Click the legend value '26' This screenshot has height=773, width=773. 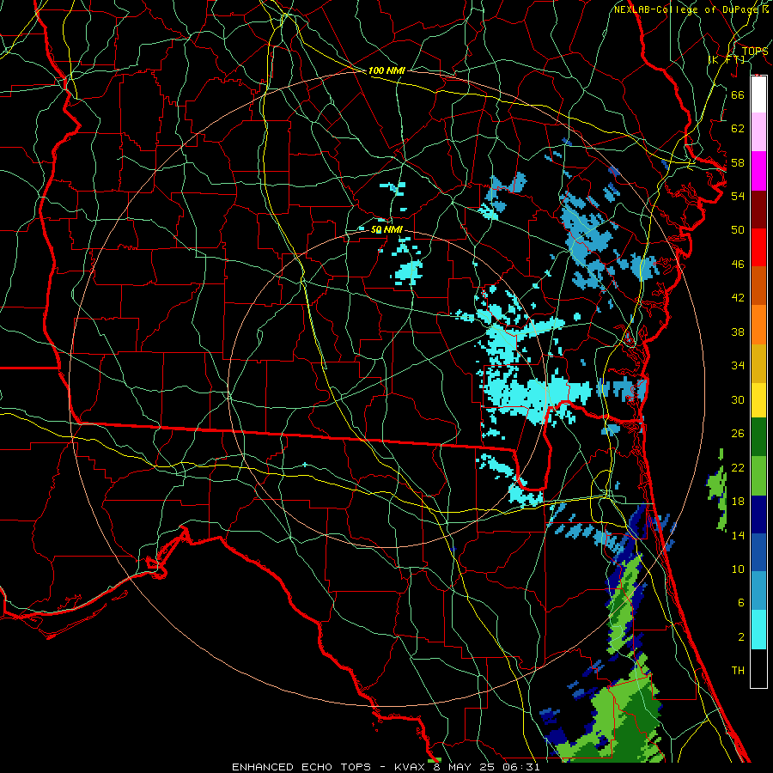coord(738,434)
